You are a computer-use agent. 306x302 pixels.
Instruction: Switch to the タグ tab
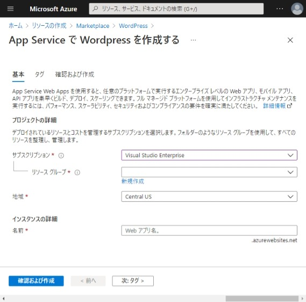pos(39,75)
